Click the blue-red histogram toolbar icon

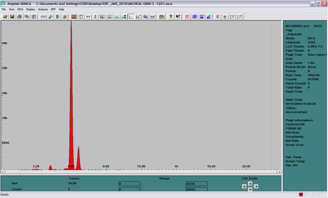coord(209,16)
